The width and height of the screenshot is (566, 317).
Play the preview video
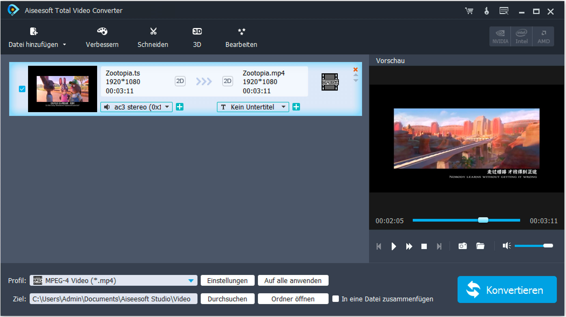point(394,246)
